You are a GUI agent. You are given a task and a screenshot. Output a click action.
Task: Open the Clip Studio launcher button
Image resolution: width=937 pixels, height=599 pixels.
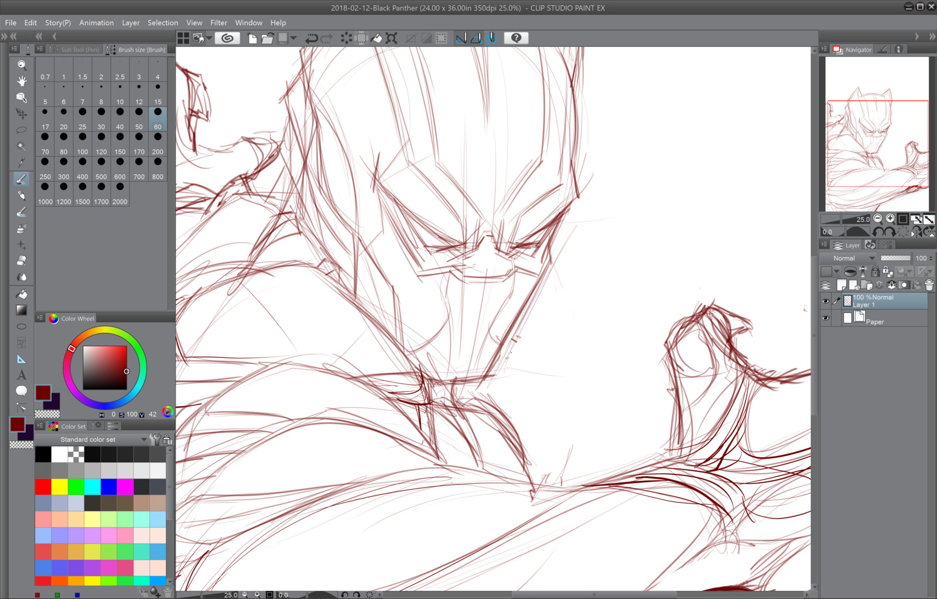[228, 38]
